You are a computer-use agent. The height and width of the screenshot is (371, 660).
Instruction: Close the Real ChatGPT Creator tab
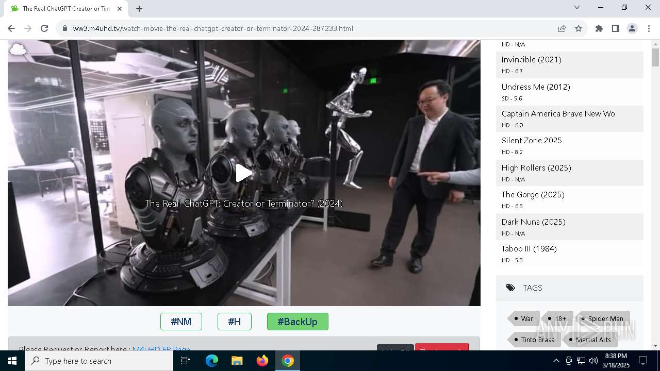click(120, 8)
